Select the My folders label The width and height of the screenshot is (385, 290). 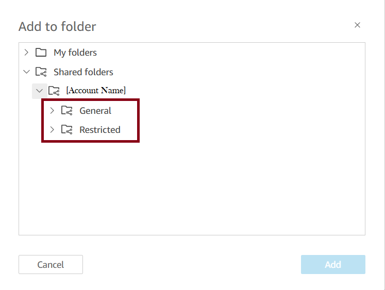75,53
